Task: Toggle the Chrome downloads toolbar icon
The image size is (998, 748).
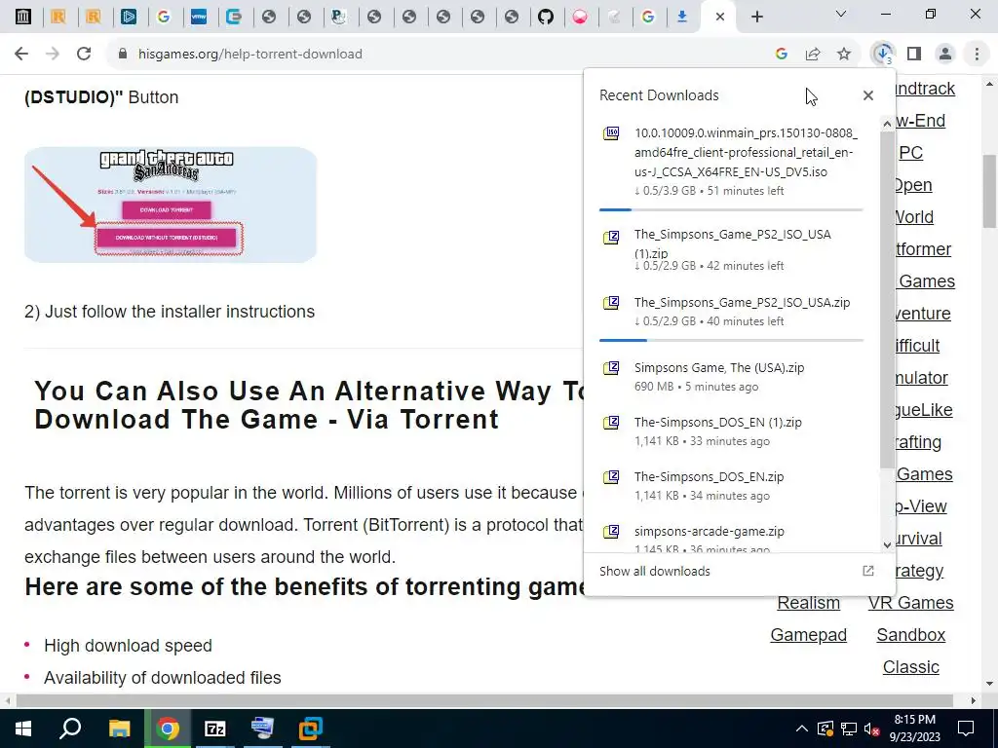Action: click(883, 55)
